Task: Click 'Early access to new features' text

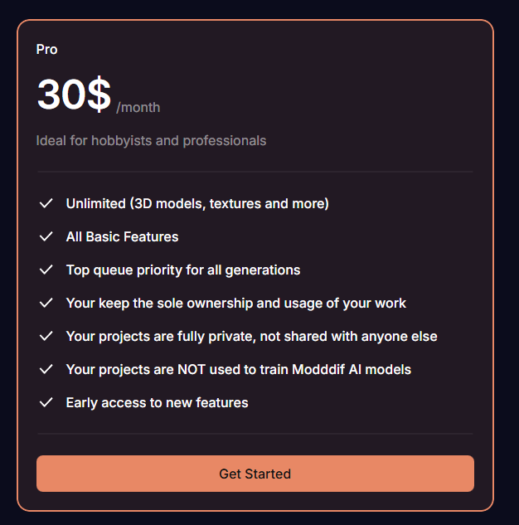Action: (157, 402)
